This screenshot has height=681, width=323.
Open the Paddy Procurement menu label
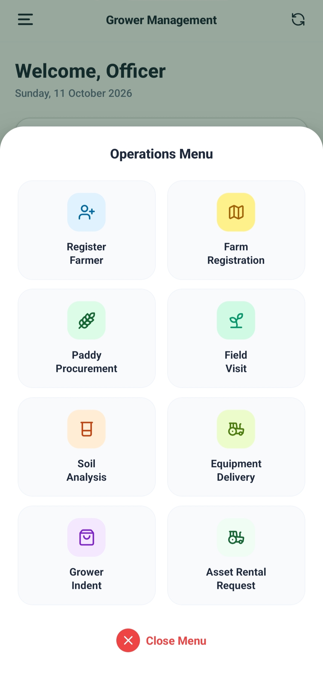pyautogui.click(x=86, y=362)
